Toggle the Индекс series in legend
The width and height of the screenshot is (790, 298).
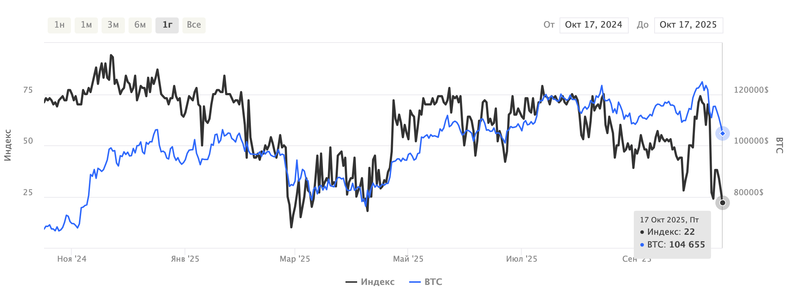(378, 282)
